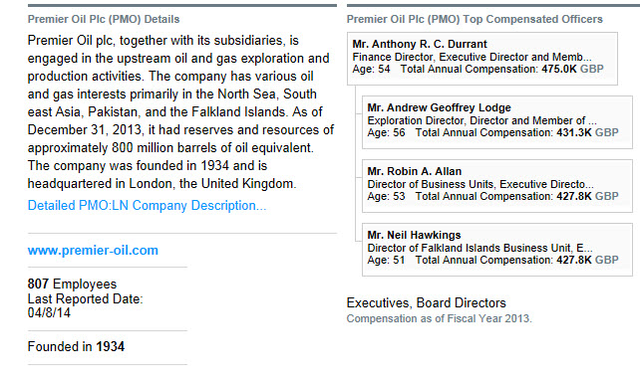Open Detailed PMO:LN Company Description link
The width and height of the screenshot is (640, 381).
[x=147, y=205]
